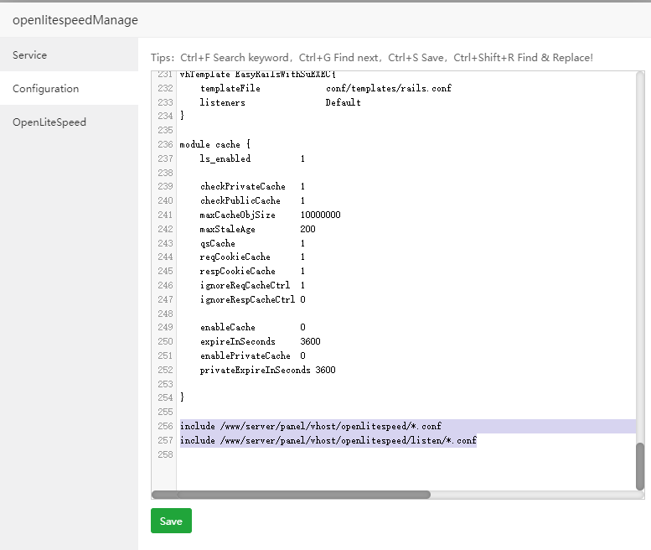Click the privateExpireInSeconds setting line
This screenshot has width=651, height=550.
(255, 370)
